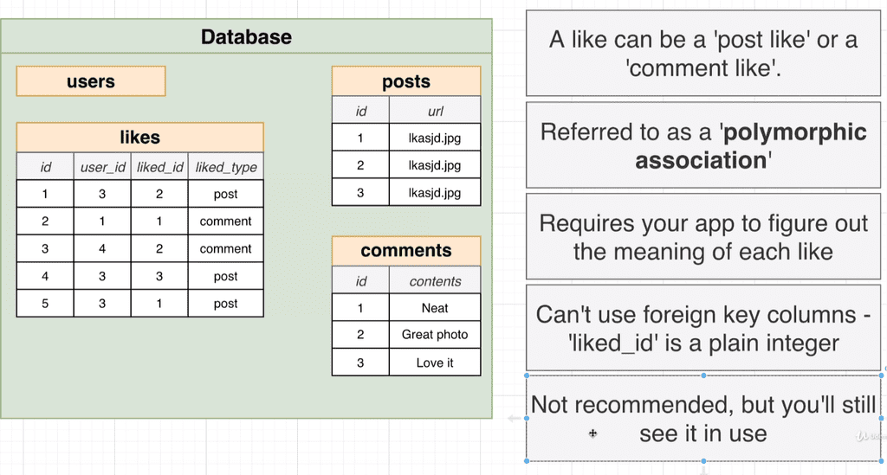This screenshot has height=475, width=887.
Task: Click the posts table header
Action: point(406,82)
